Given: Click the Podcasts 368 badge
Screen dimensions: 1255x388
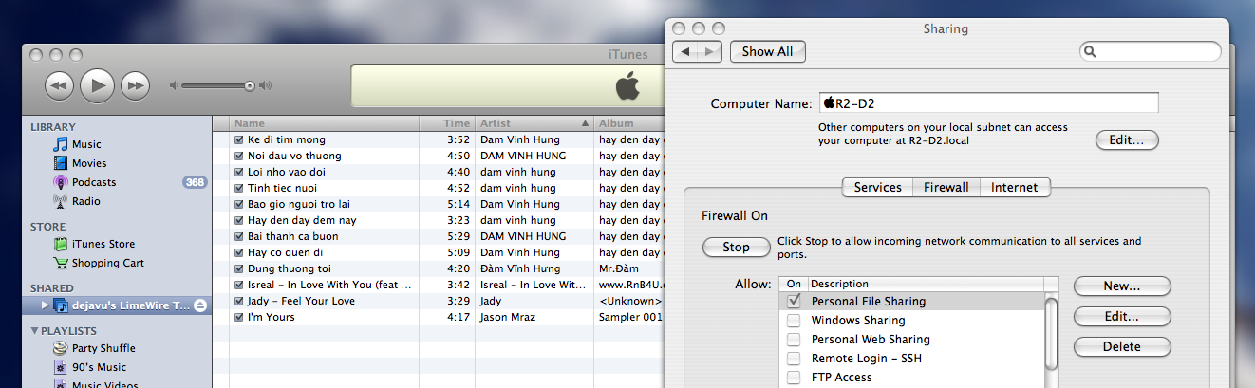Looking at the screenshot, I should tap(195, 182).
